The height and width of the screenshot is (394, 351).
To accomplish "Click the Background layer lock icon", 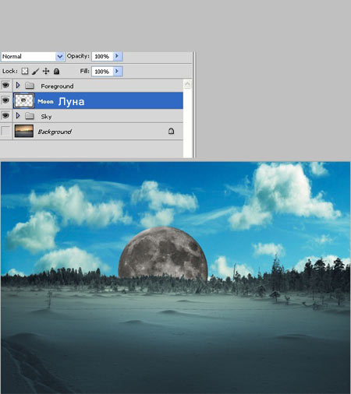I will click(171, 131).
